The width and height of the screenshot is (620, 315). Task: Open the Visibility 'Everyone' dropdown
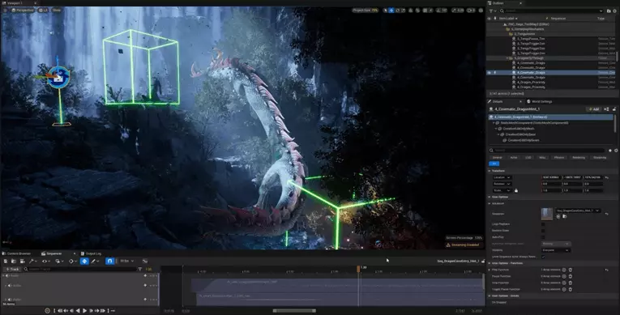[x=555, y=250]
